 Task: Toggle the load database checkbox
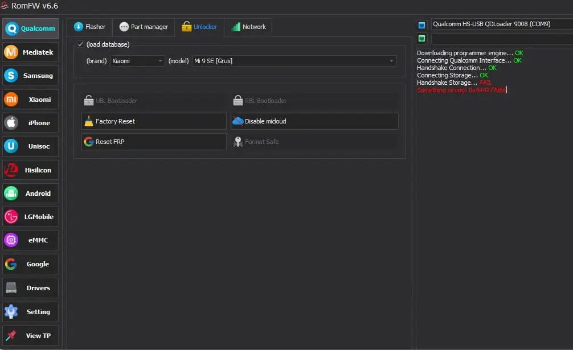coord(80,44)
